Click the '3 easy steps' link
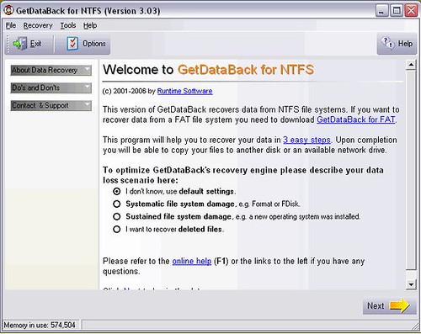The height and width of the screenshot is (334, 421). pyautogui.click(x=306, y=140)
